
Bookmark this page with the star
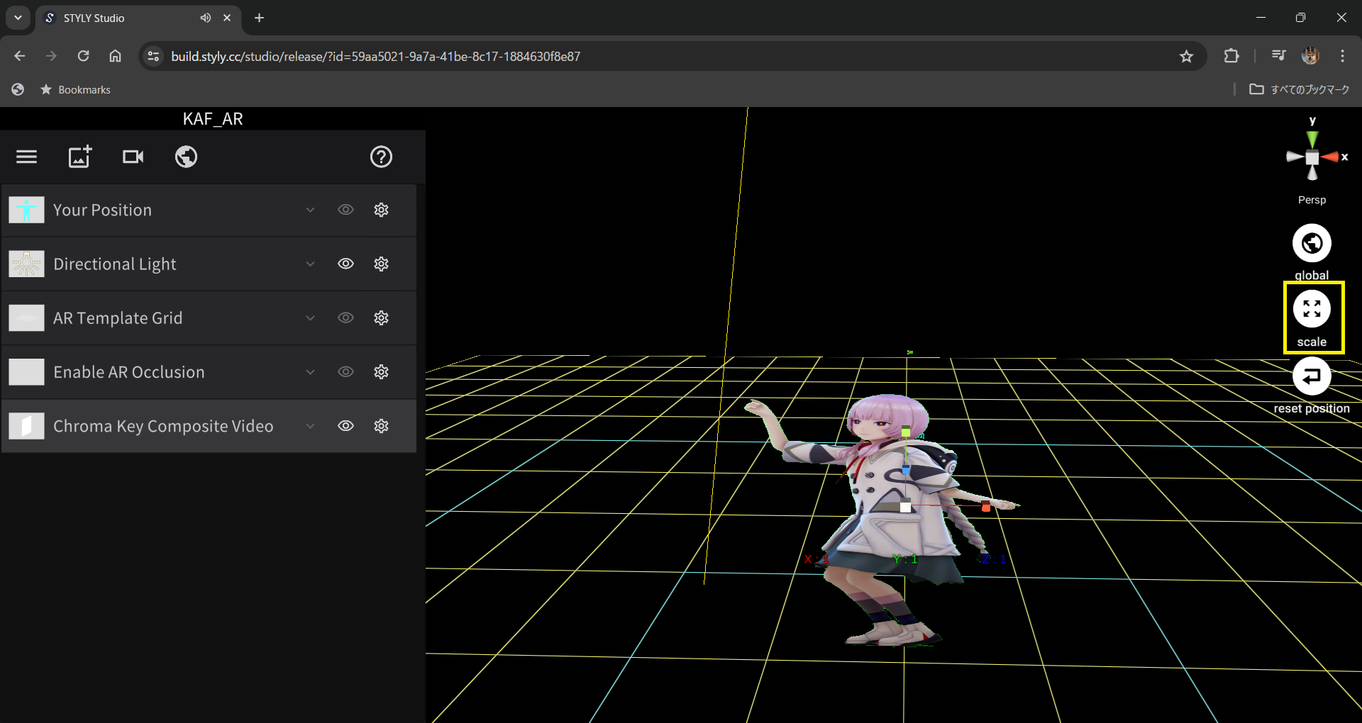[x=1186, y=56]
